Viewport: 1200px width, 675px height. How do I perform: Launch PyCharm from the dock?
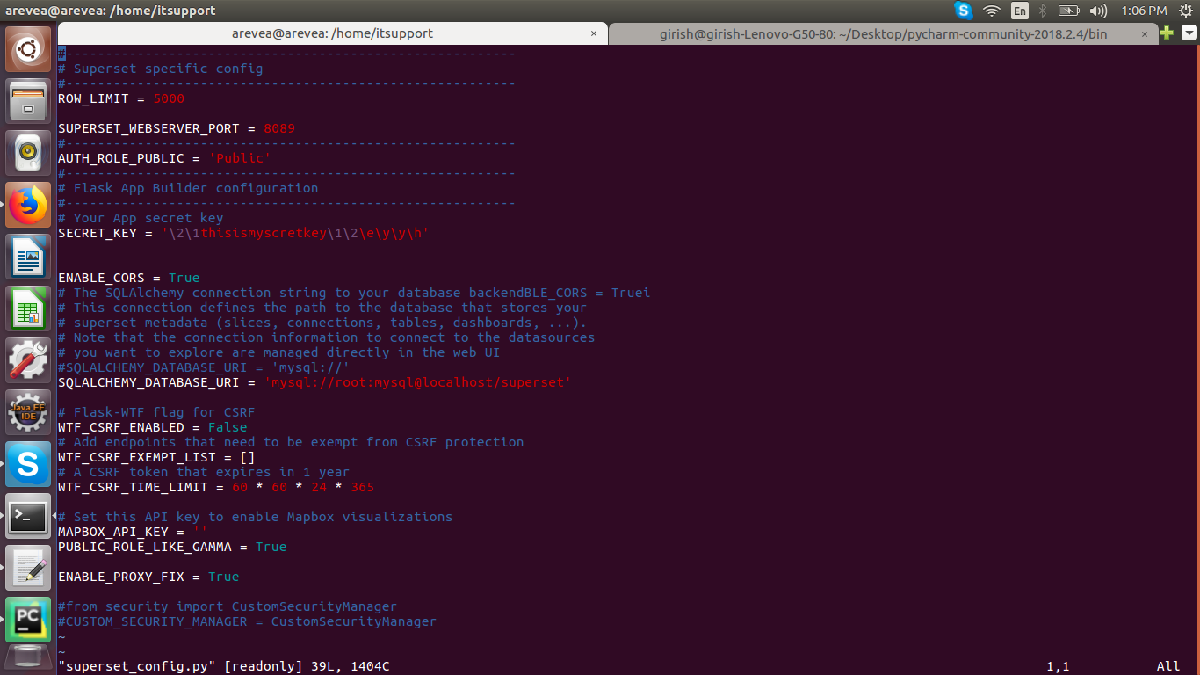coord(28,619)
